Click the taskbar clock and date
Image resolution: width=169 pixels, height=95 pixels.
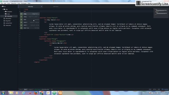click(x=163, y=93)
